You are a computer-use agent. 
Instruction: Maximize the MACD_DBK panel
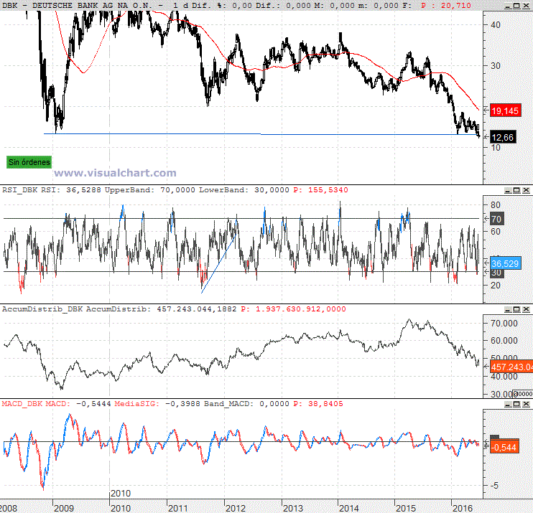[x=516, y=404]
